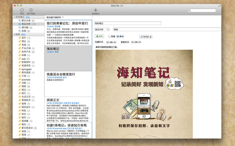The width and height of the screenshot is (235, 146).
Task: Open the 按创建日期排序 sort dropdown
Action: pyautogui.click(x=55, y=18)
